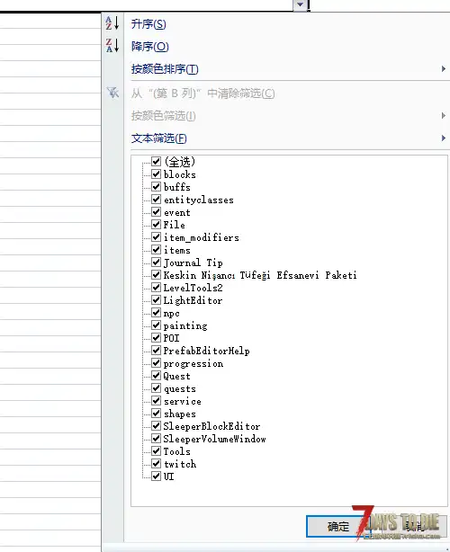This screenshot has width=450, height=552.
Task: Toggle the painting checkbox
Action: [x=156, y=325]
